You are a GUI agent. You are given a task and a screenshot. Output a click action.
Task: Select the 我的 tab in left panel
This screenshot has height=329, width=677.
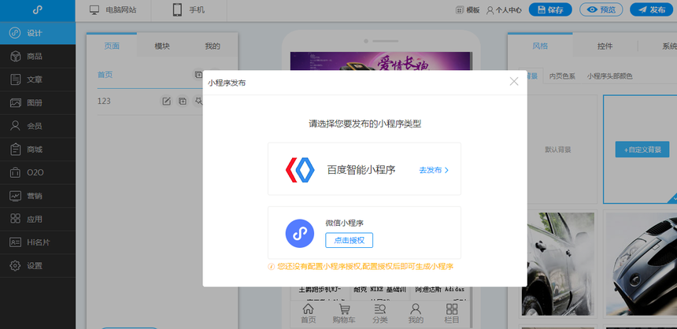pos(213,46)
